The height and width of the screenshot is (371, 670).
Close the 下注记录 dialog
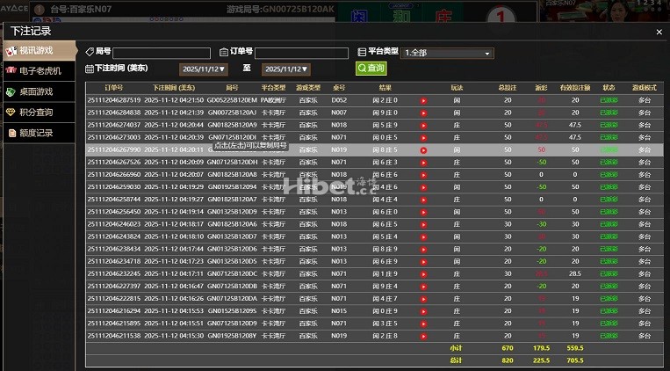(659, 33)
